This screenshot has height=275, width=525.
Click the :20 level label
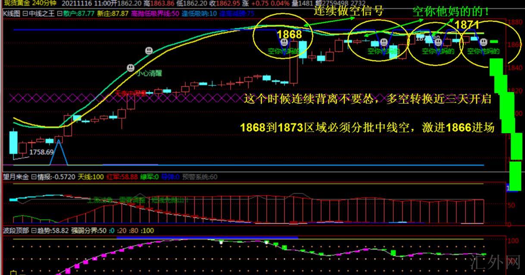121,231
